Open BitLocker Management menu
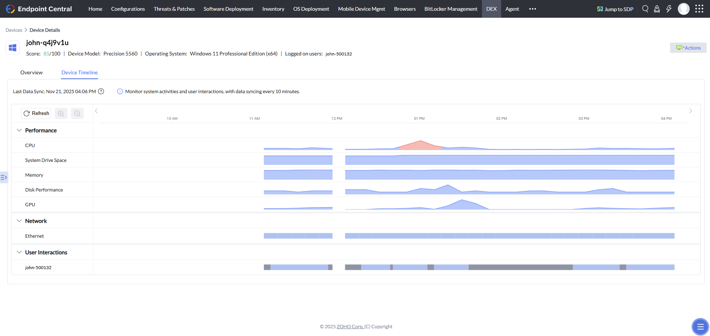The height and width of the screenshot is (336, 710). (x=451, y=9)
